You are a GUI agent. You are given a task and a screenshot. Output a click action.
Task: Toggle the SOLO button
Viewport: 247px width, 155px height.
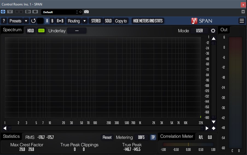(108, 21)
